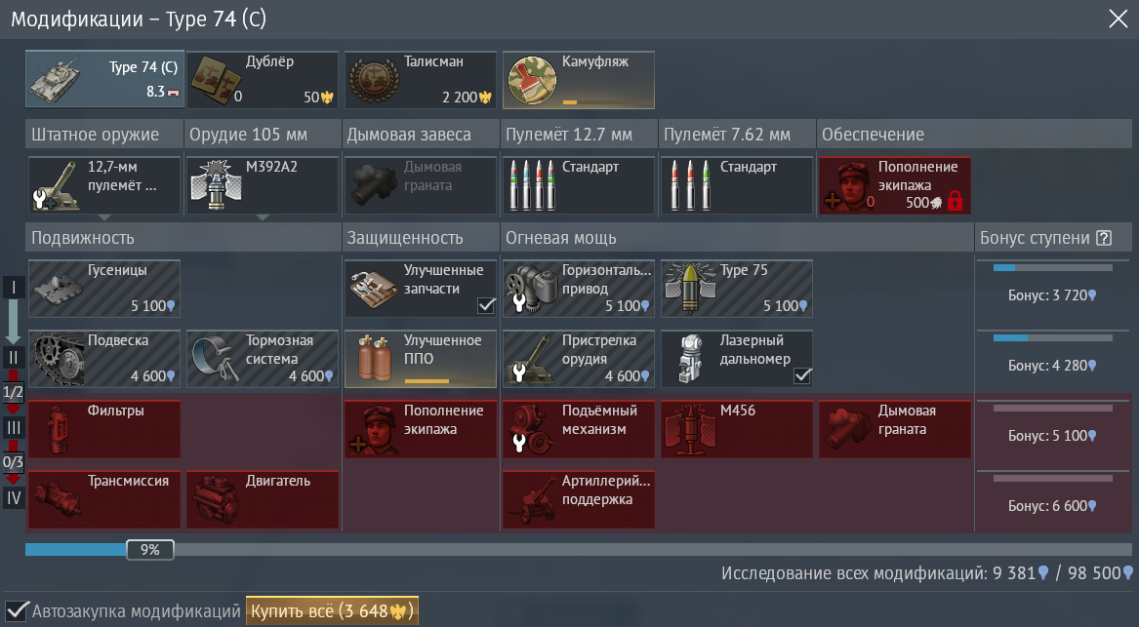
Task: Open the Дублёр backup vehicle tab
Action: [263, 80]
